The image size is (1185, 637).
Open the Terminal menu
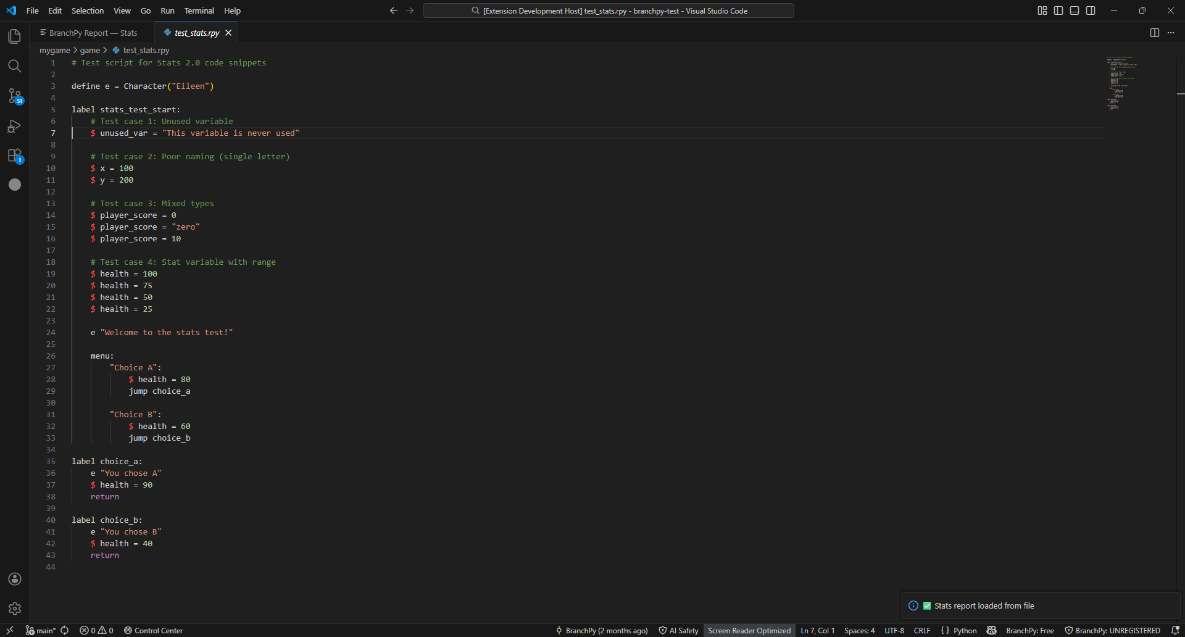pyautogui.click(x=199, y=10)
